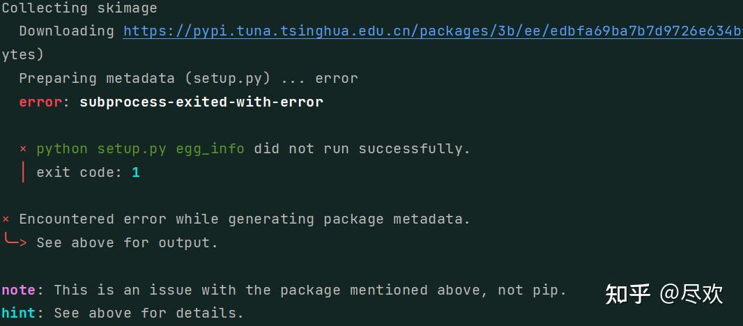Click the 'Downloading' word before the URL
Image resolution: width=743 pixels, height=326 pixels.
click(66, 32)
